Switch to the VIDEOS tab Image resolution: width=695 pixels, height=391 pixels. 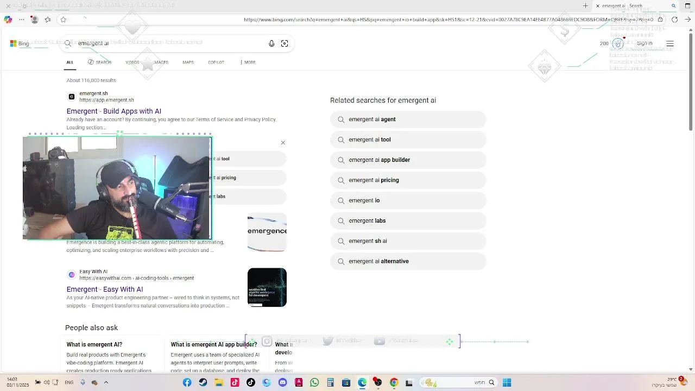point(132,62)
